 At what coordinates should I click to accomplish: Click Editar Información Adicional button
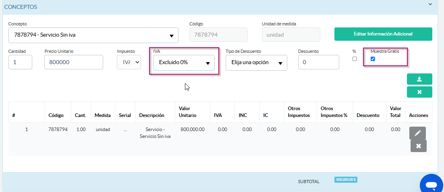pyautogui.click(x=383, y=34)
